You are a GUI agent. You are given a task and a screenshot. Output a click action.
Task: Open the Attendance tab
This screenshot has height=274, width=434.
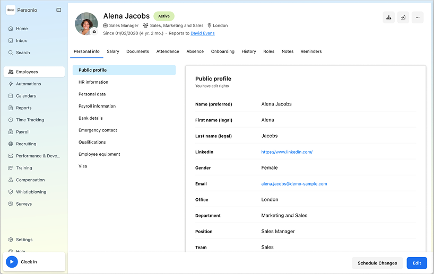pyautogui.click(x=168, y=51)
